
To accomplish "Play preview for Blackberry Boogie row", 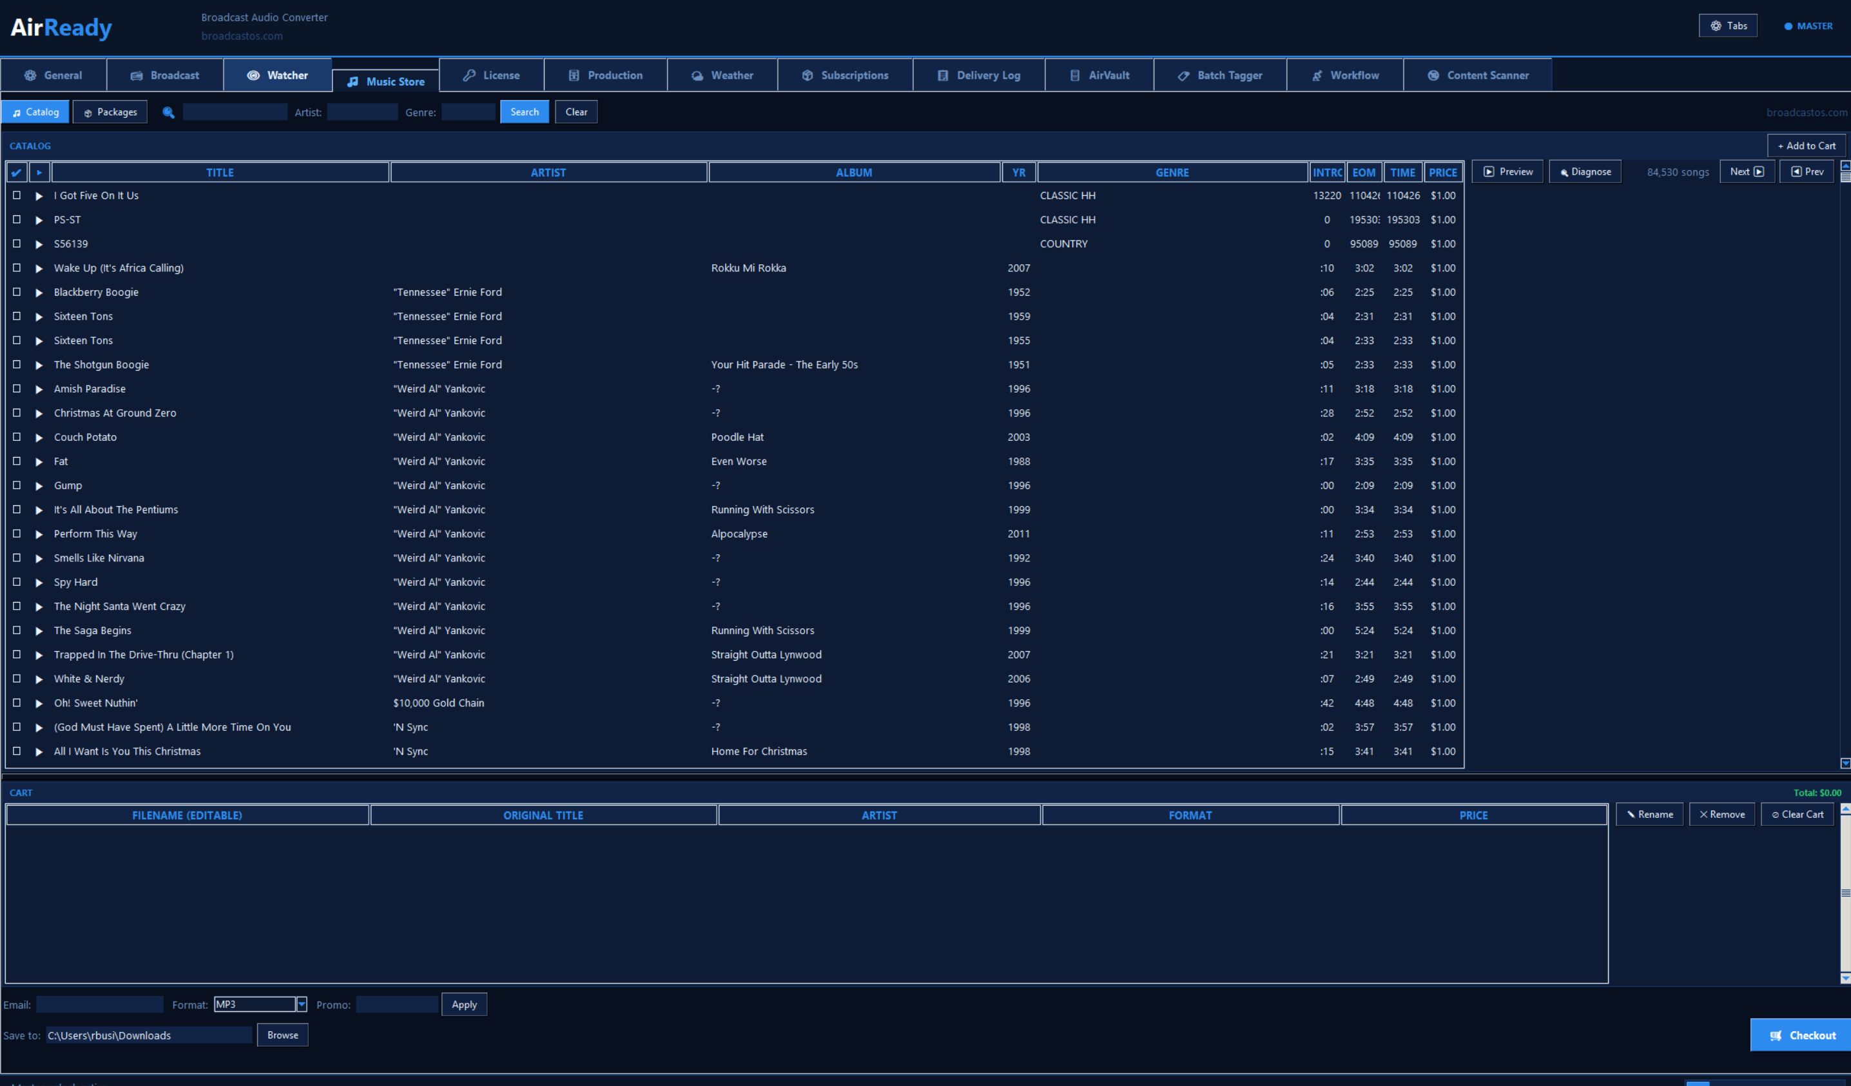I will [x=39, y=293].
